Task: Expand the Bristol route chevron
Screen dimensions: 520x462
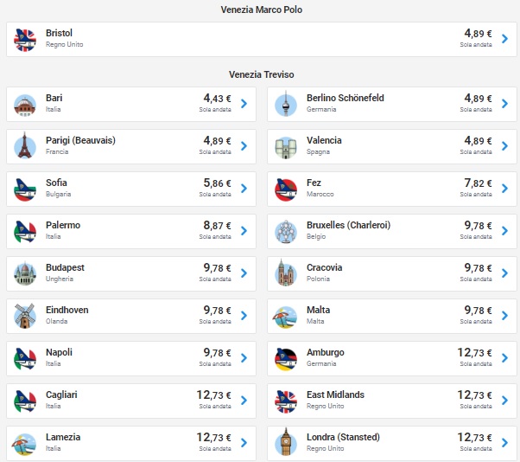Action: tap(505, 40)
